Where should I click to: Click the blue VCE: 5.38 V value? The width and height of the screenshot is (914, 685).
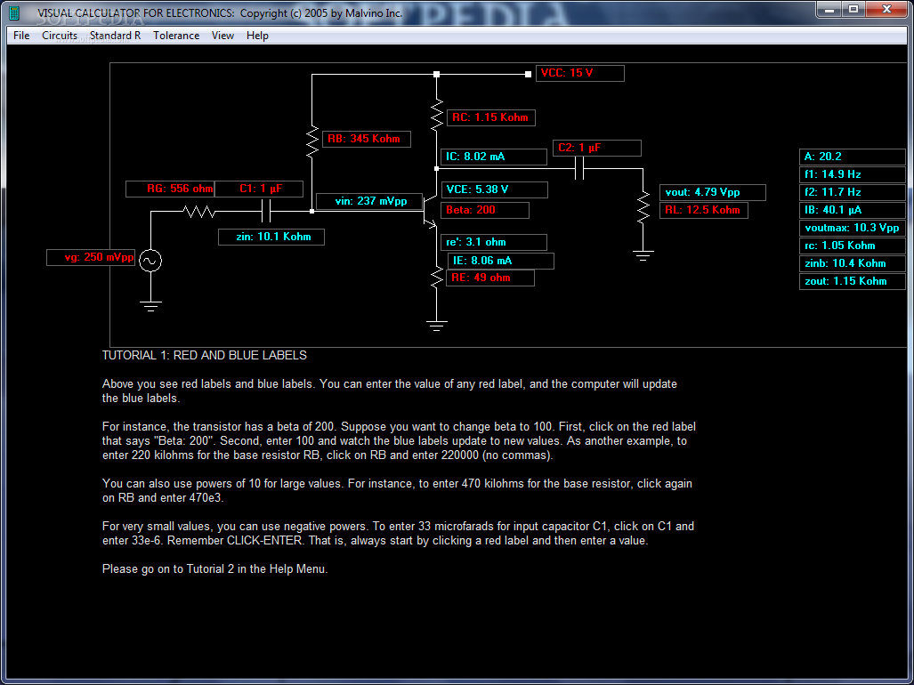[x=494, y=189]
